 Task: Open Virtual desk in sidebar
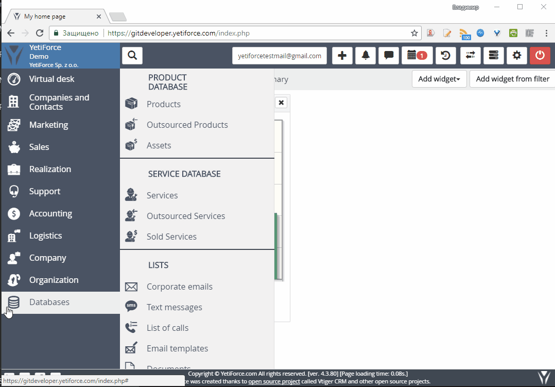tap(61, 79)
